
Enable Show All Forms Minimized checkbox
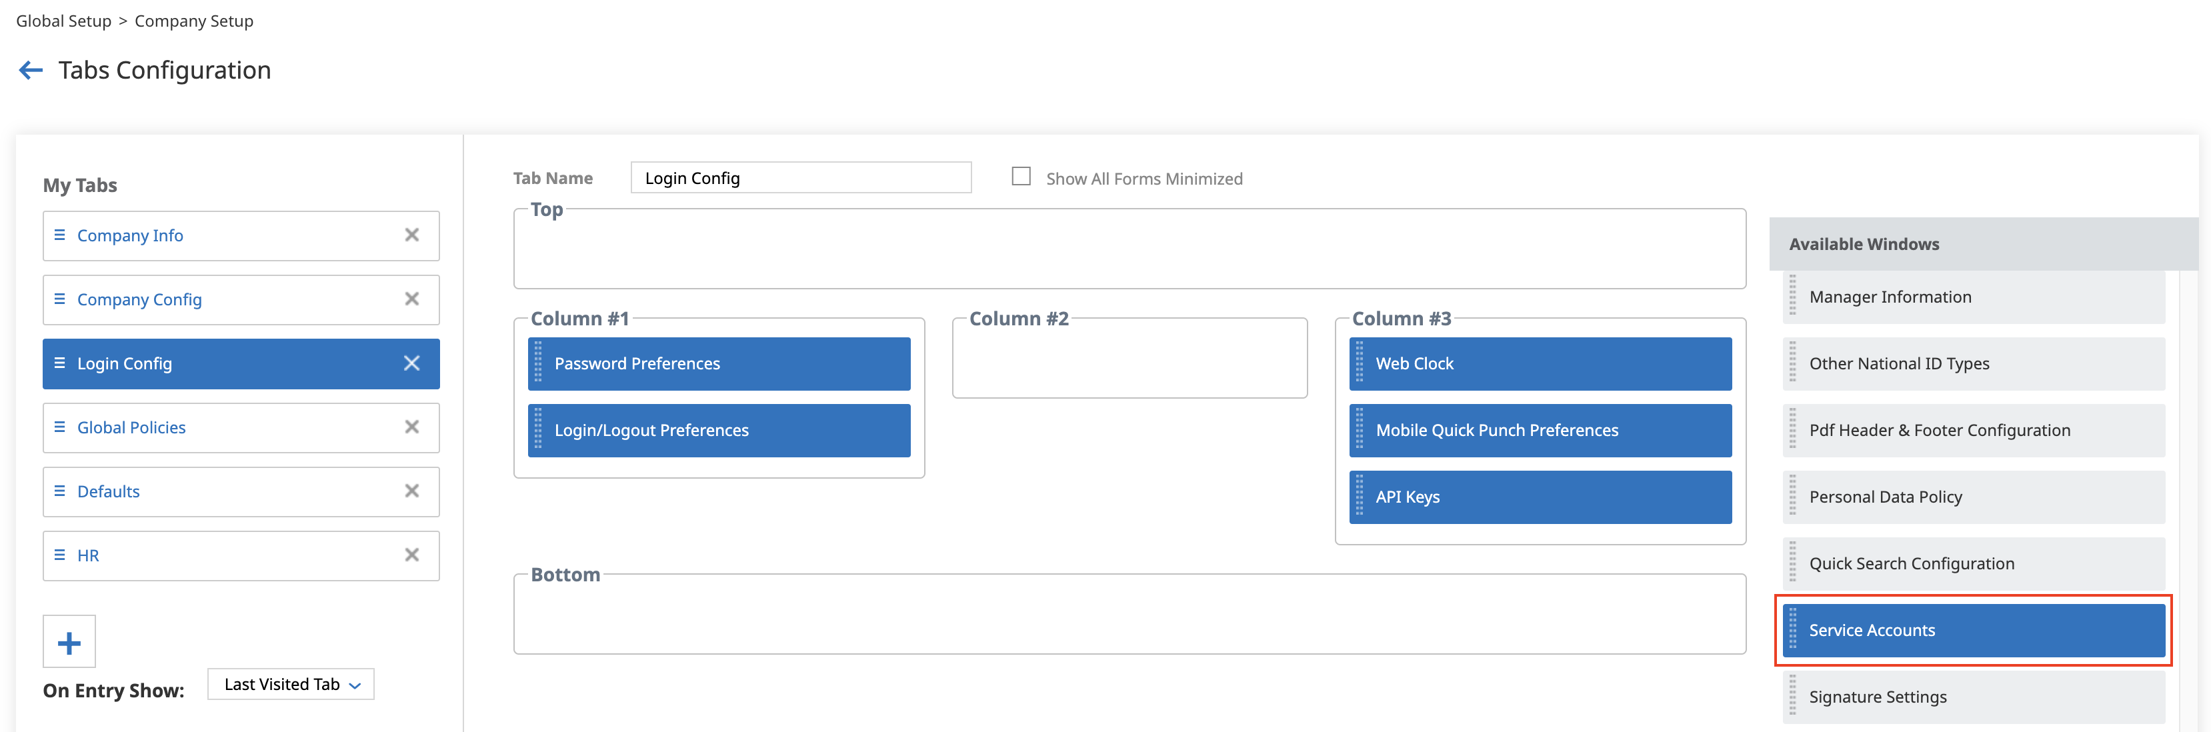coord(1021,177)
